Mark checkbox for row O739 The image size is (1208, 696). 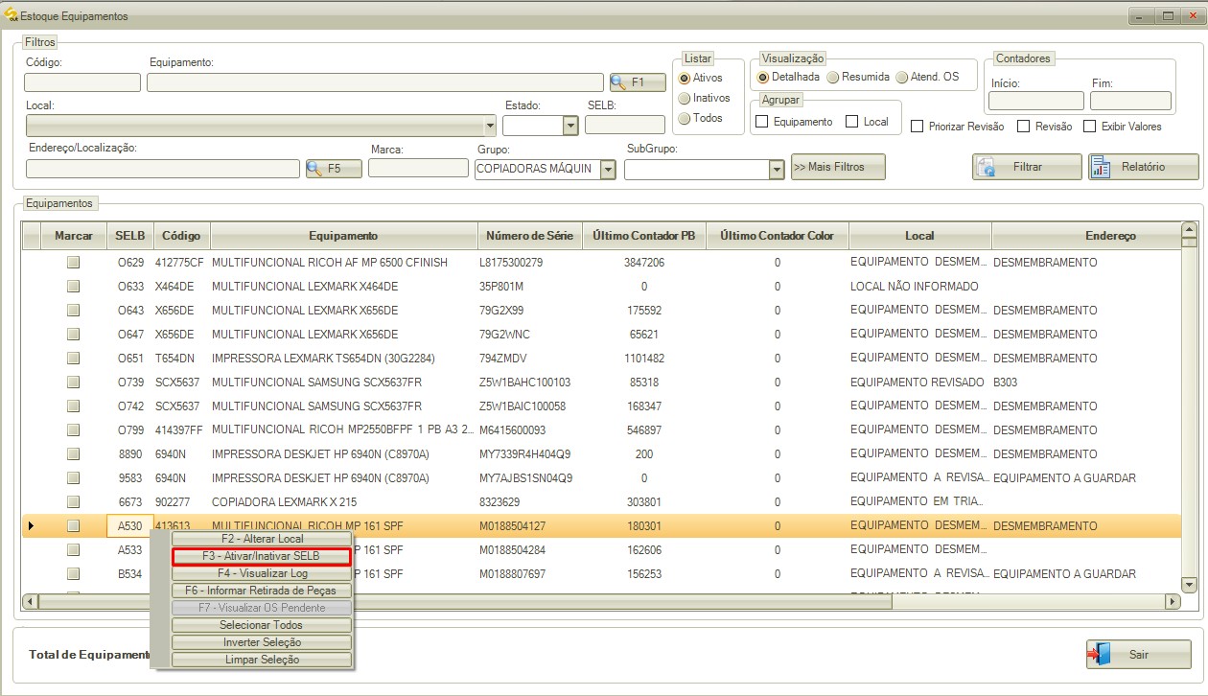tap(73, 383)
